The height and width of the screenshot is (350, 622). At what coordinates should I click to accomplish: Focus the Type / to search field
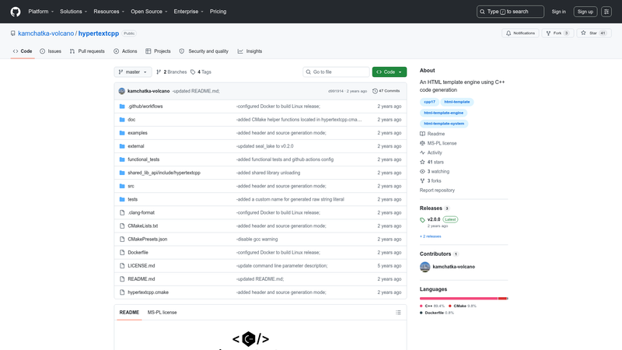point(510,12)
